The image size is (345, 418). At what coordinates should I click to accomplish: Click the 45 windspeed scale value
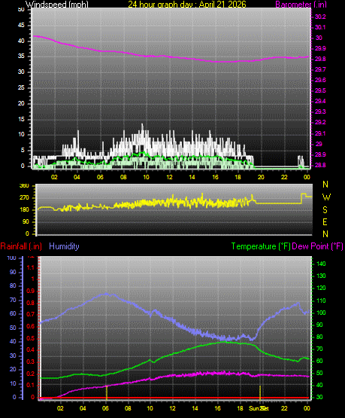21,26
